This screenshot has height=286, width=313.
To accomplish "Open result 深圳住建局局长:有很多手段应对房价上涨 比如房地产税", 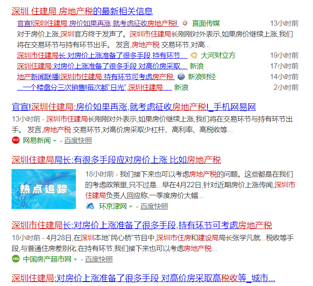I will pyautogui.click(x=116, y=160).
